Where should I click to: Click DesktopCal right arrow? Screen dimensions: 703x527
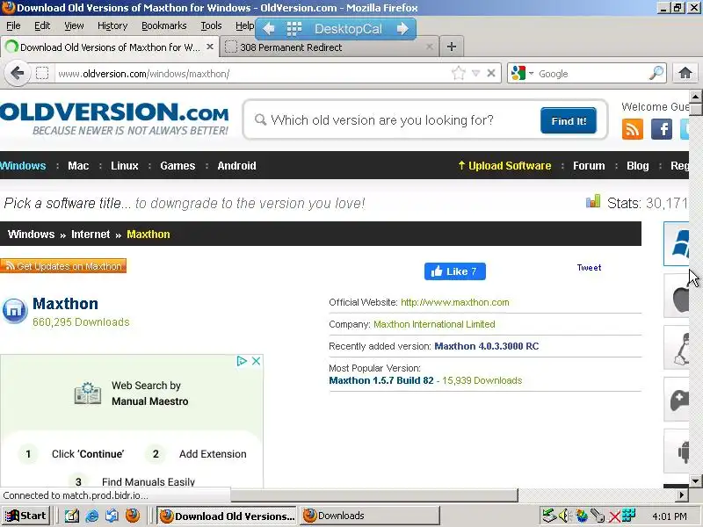coord(402,29)
